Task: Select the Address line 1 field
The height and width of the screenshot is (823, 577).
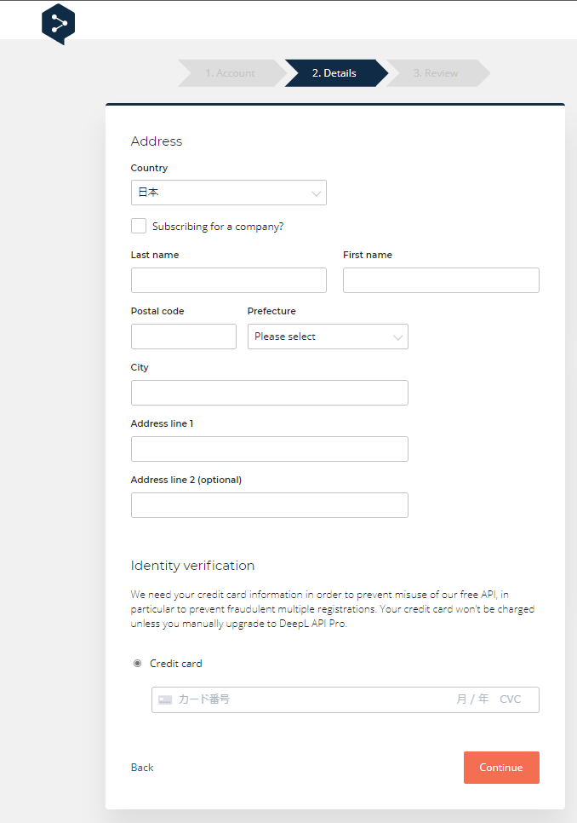Action: point(269,449)
